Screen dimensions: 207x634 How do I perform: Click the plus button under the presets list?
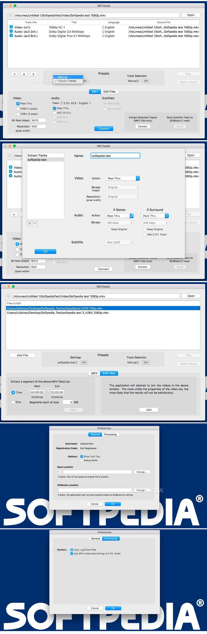[29, 224]
